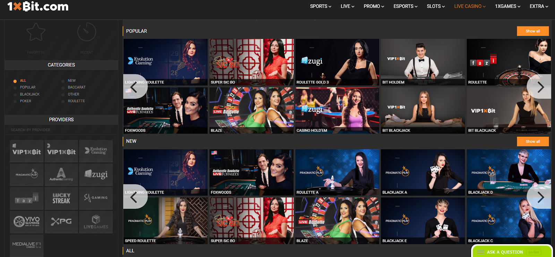Open the Recent clock icon
Screen dimensions: 555x257
(86, 32)
